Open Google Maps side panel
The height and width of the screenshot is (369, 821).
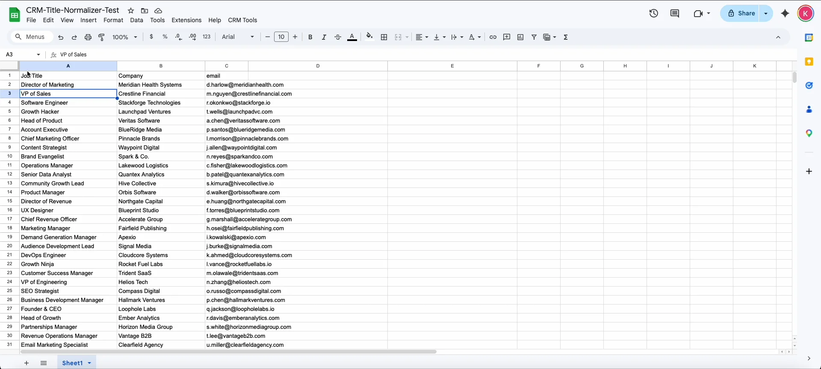tap(809, 134)
